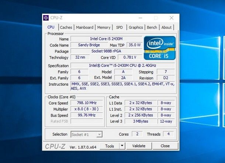The height and width of the screenshot is (163, 225).
Task: Click the Threads count value 4
Action: [168, 134]
